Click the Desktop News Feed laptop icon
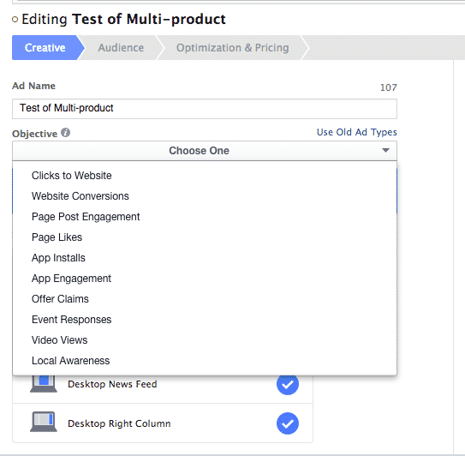Viewport: 465px width, 456px height. [x=44, y=384]
